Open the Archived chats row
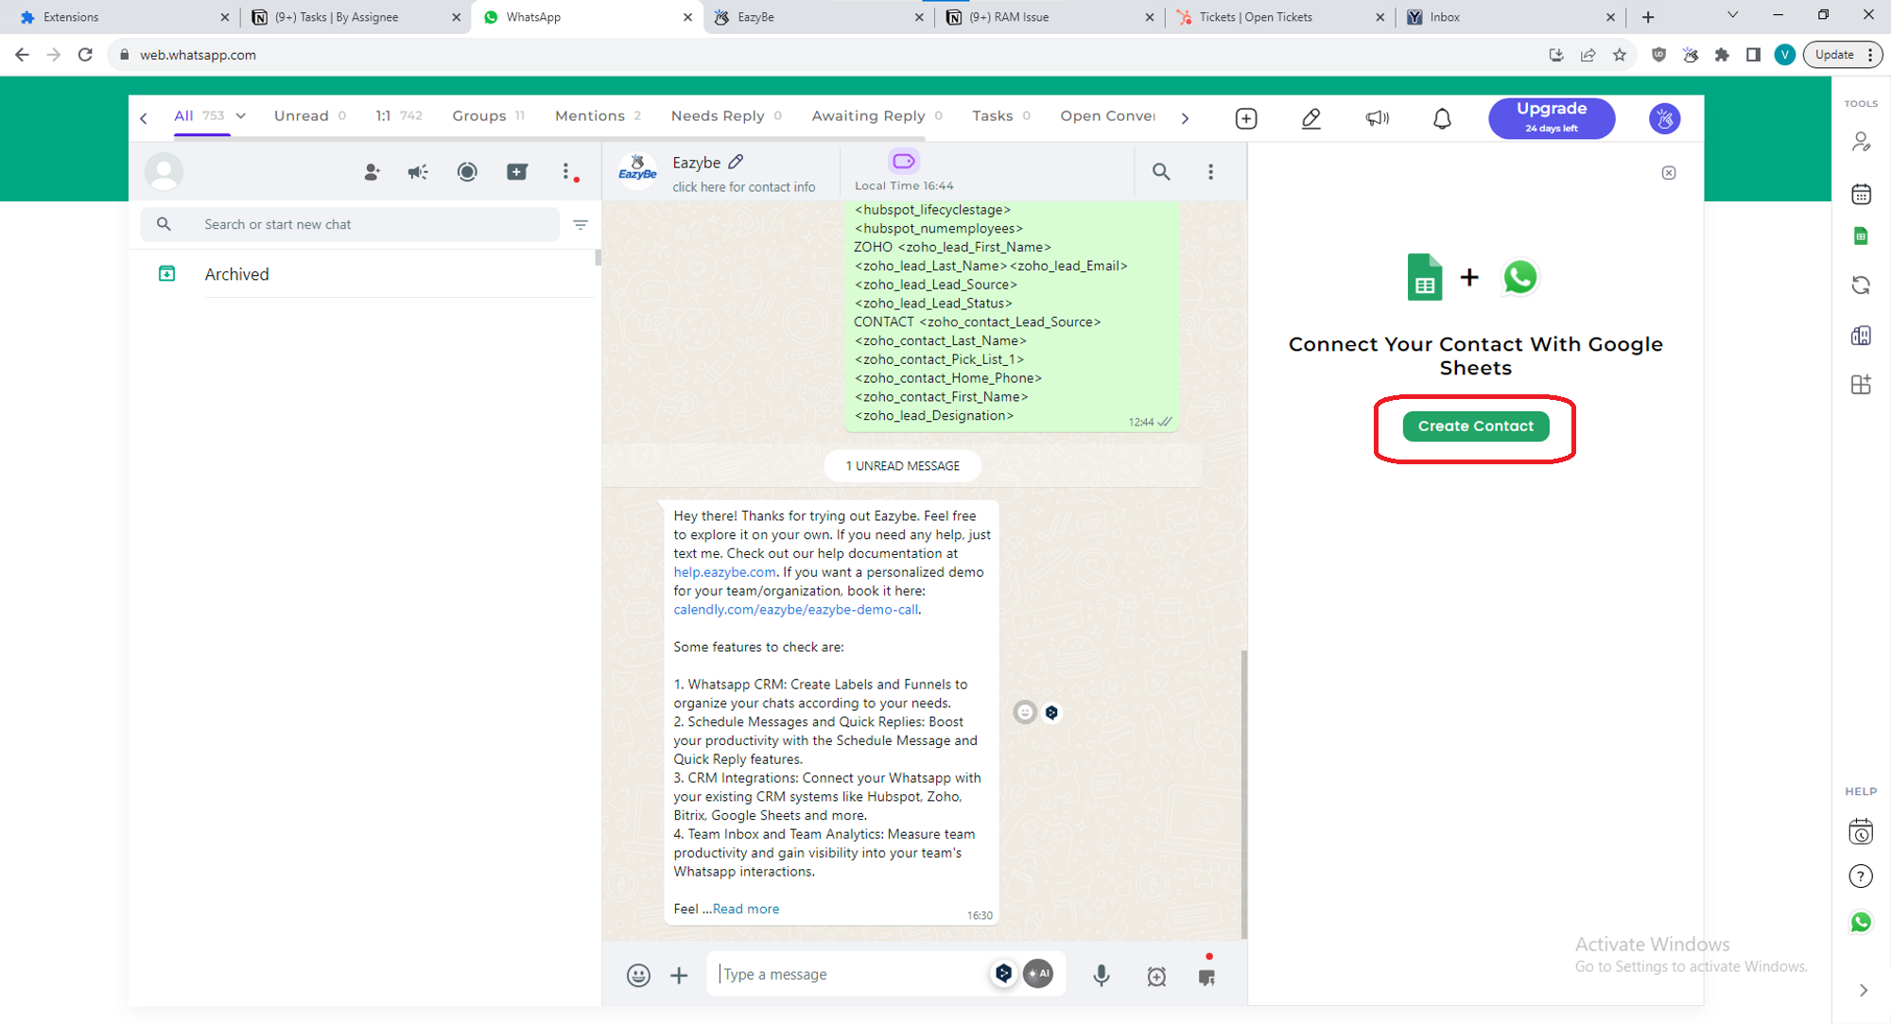The width and height of the screenshot is (1891, 1024). [x=363, y=274]
